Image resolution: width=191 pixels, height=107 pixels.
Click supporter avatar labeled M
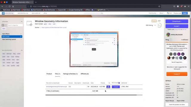pyautogui.click(x=185, y=58)
